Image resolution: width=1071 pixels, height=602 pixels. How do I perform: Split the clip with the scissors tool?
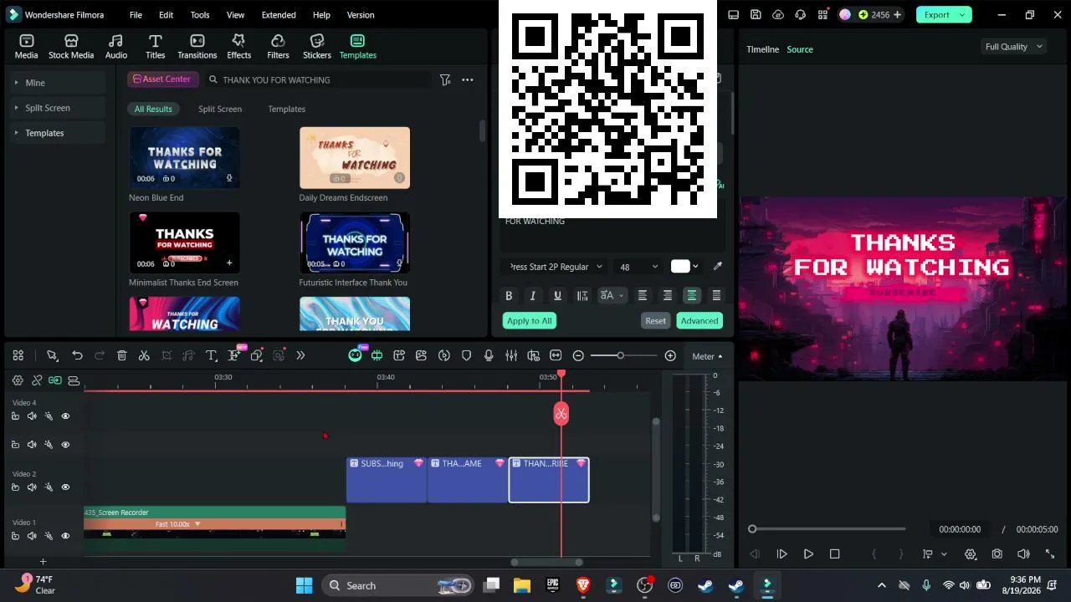144,356
